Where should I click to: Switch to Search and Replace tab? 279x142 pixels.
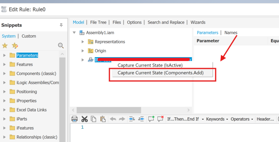pos(166,22)
